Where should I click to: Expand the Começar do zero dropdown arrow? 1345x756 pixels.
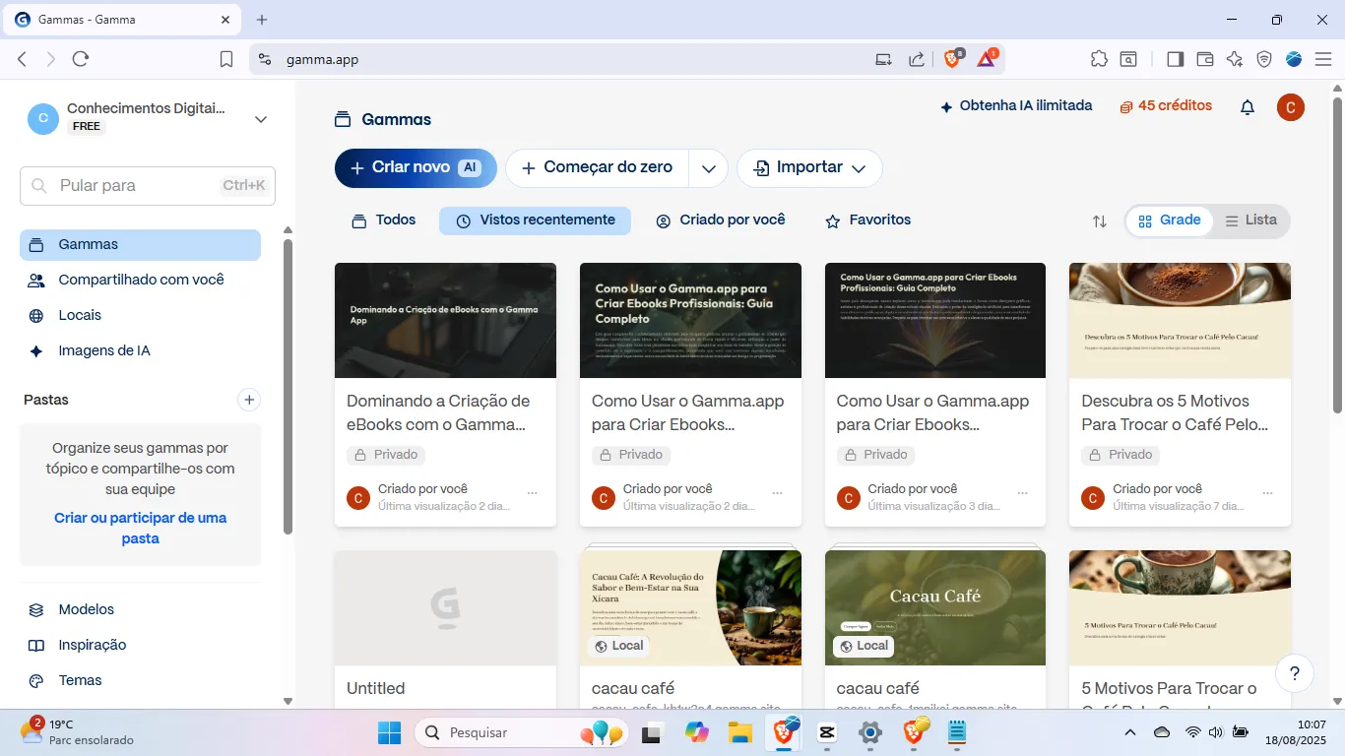point(708,168)
